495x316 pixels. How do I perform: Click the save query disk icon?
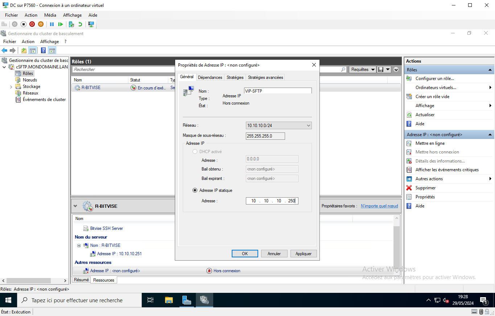click(x=381, y=69)
